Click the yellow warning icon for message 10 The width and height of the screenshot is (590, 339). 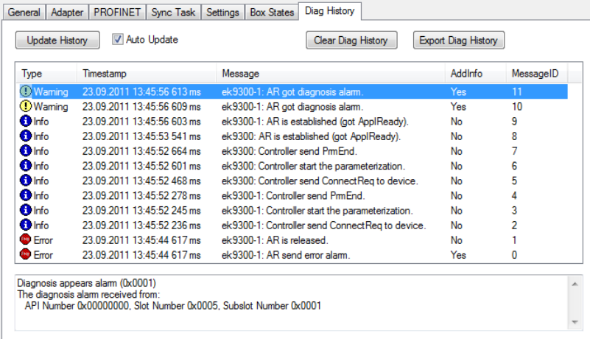coord(26,107)
